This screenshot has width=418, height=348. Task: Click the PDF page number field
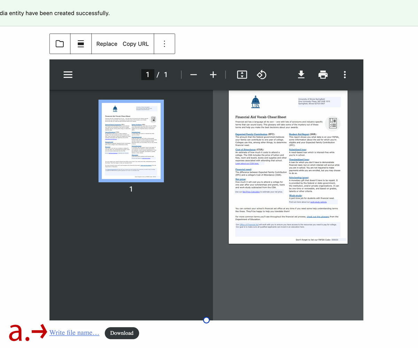(x=148, y=75)
